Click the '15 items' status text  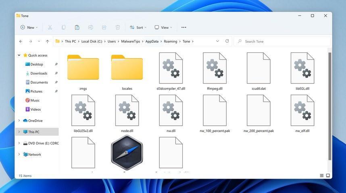click(x=25, y=176)
